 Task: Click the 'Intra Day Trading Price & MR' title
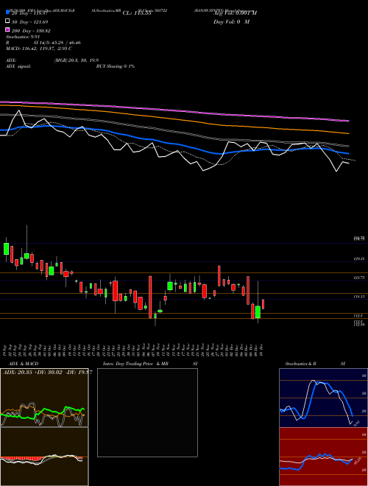coord(135,364)
